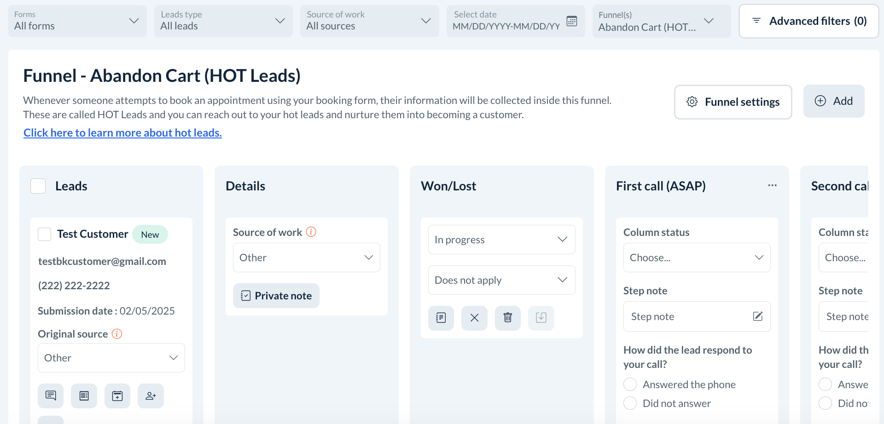Image resolution: width=884 pixels, height=424 pixels.
Task: Tick the Test Customer checkbox
Action: click(x=45, y=234)
